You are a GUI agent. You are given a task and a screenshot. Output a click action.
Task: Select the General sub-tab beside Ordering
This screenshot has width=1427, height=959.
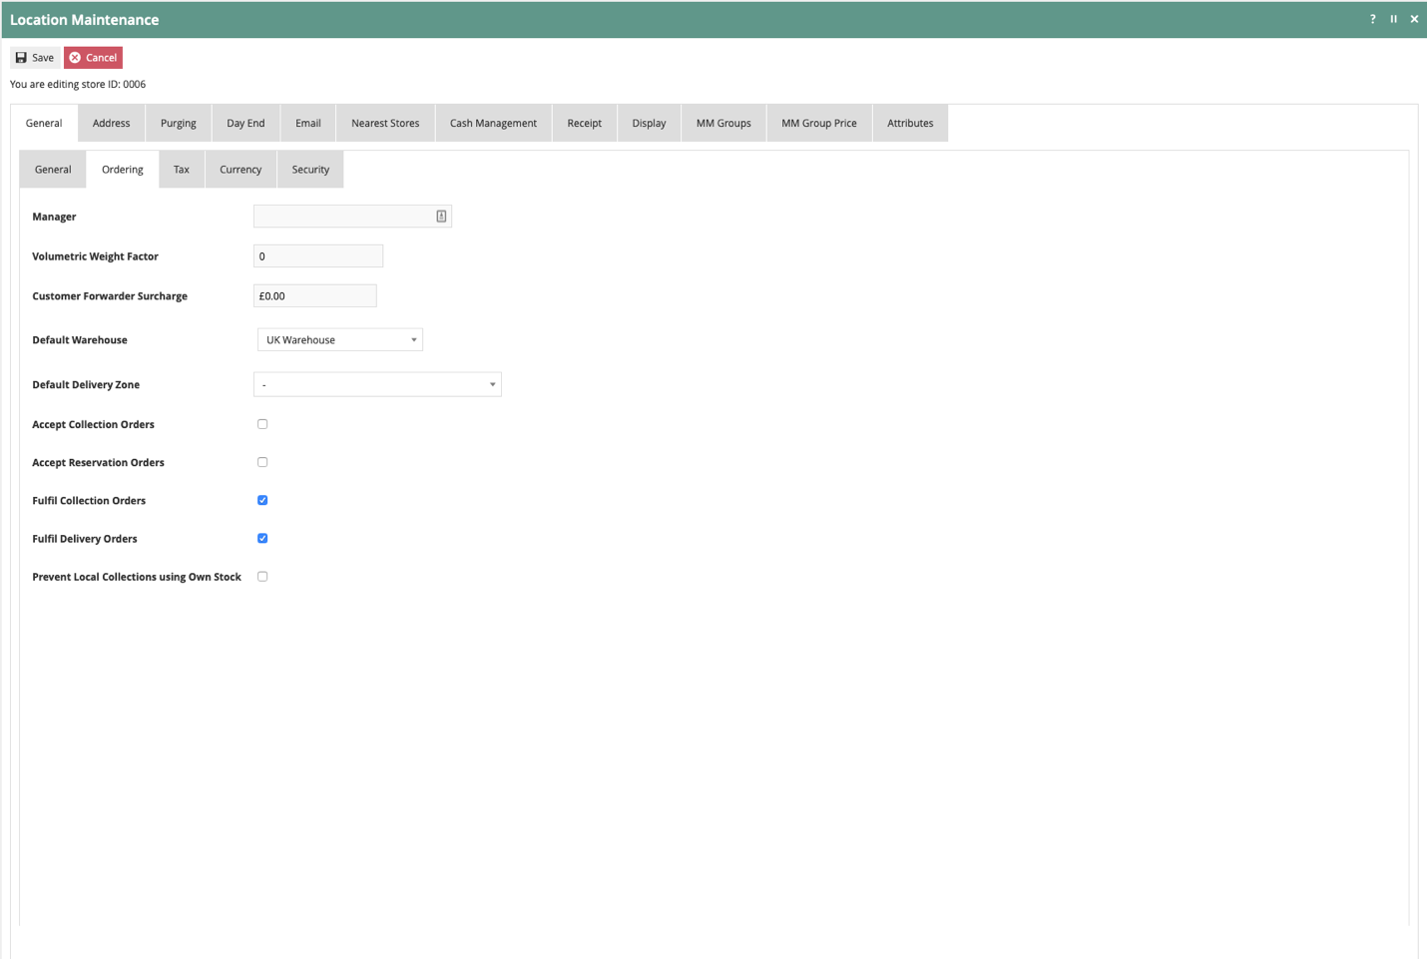coord(53,170)
